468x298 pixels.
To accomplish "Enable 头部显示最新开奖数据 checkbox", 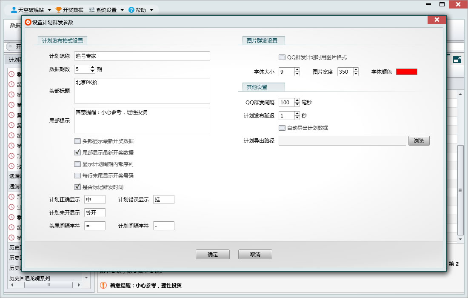I will click(x=77, y=141).
